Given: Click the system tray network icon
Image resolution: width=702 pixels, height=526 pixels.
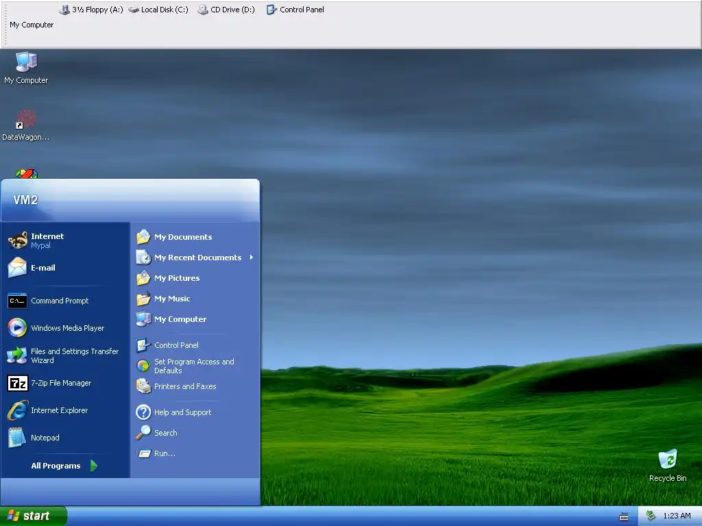Looking at the screenshot, I should click(651, 516).
